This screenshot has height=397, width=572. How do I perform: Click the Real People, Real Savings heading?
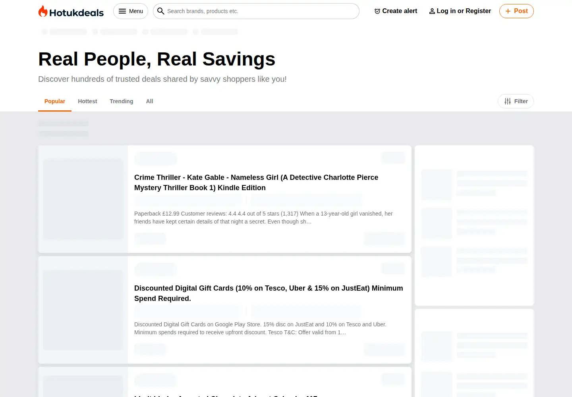point(157,59)
